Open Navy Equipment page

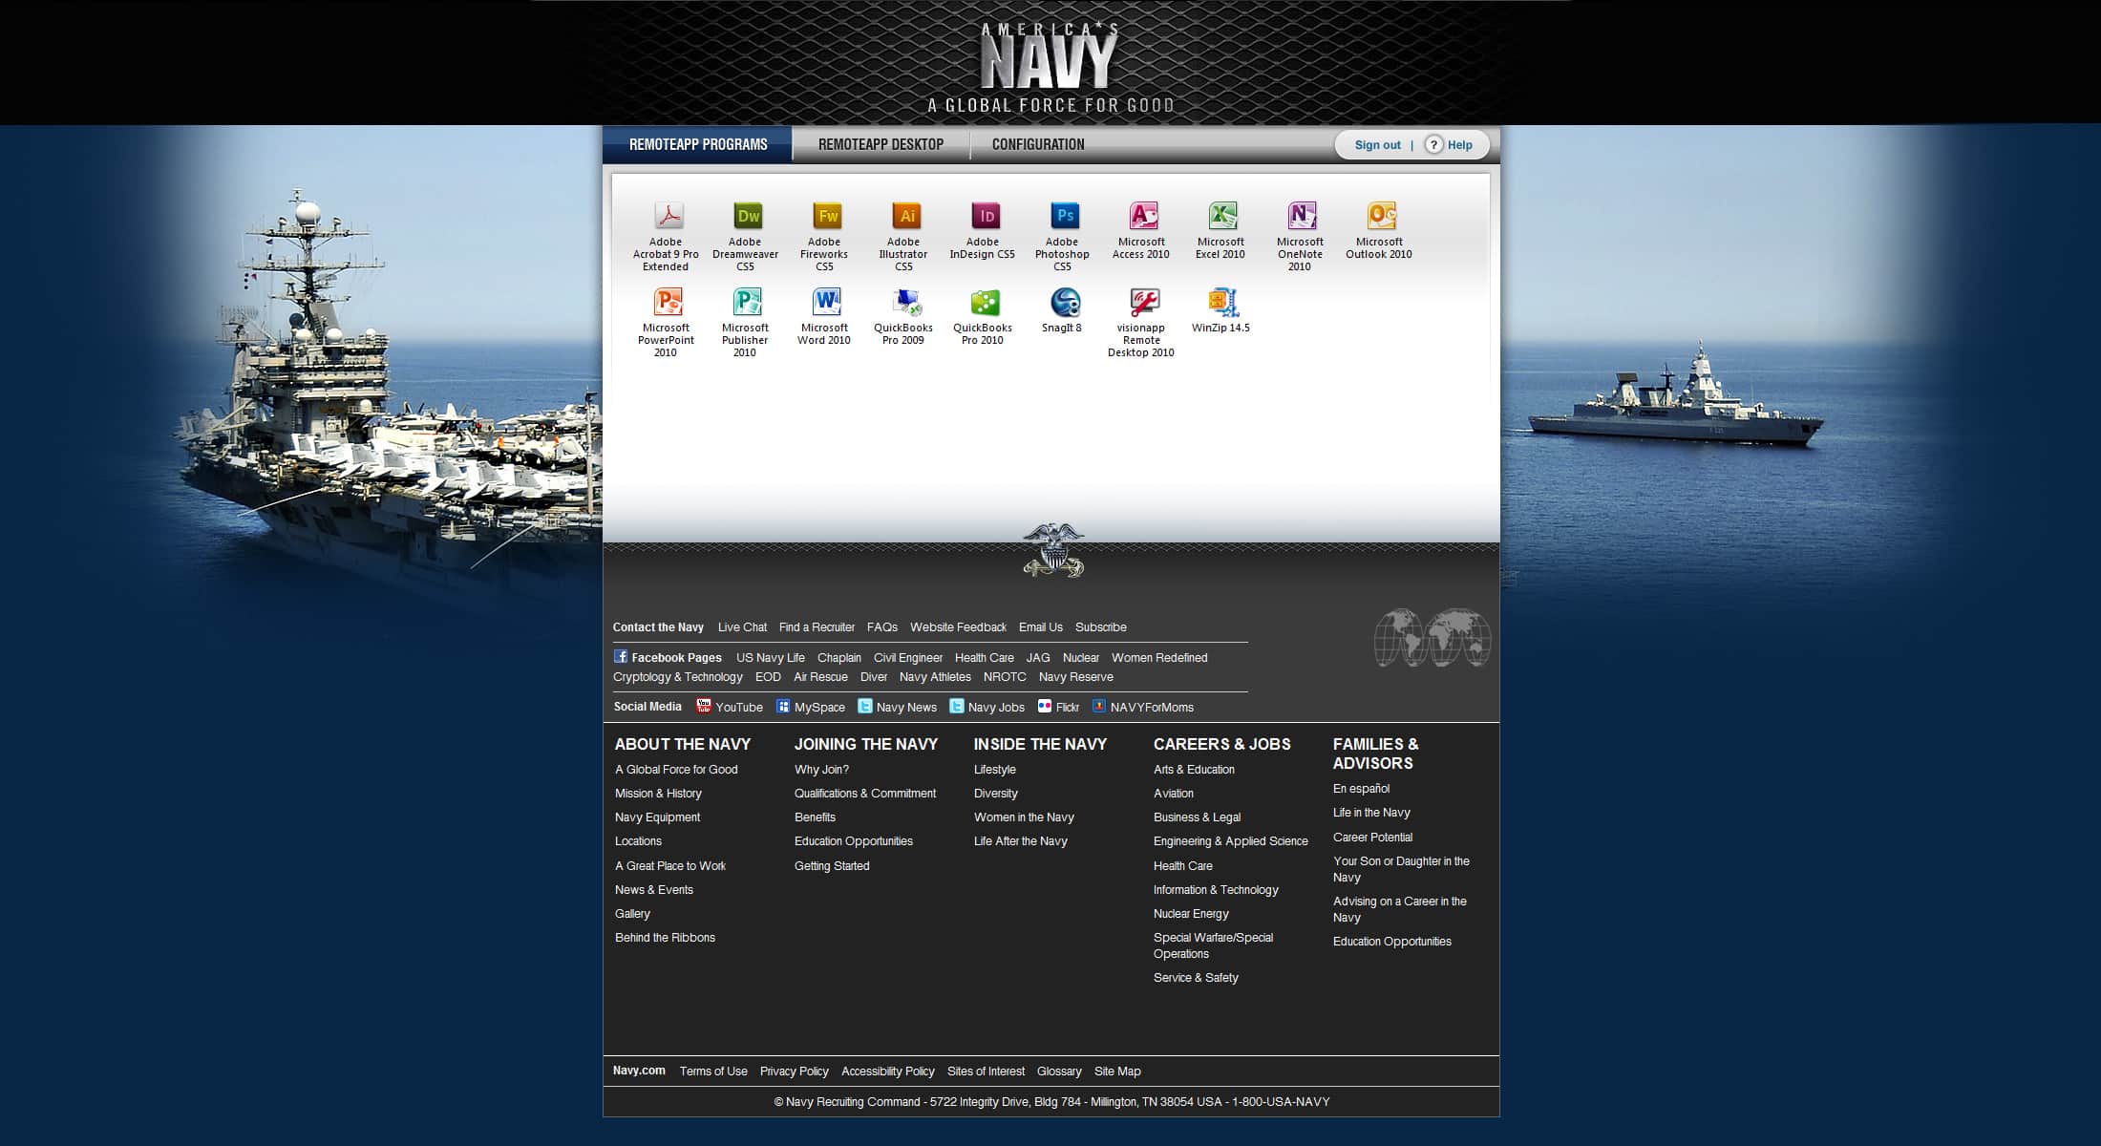pos(657,817)
